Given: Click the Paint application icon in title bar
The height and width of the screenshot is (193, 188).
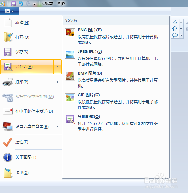Looking at the screenshot, I should (x=3, y=3).
